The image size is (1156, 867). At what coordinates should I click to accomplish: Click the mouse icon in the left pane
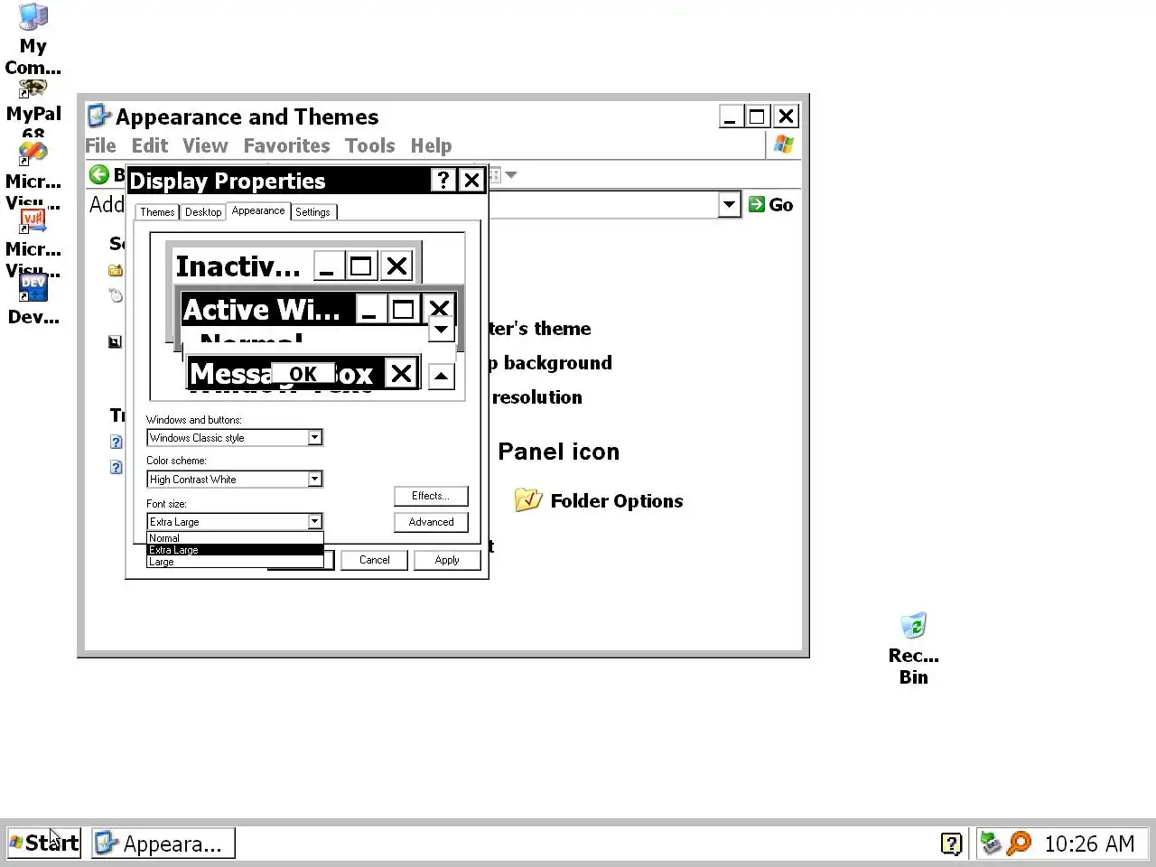(116, 294)
